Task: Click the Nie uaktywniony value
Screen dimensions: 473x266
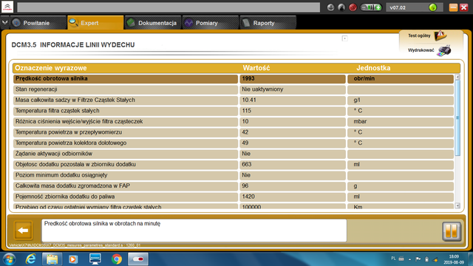Action: tap(293, 89)
